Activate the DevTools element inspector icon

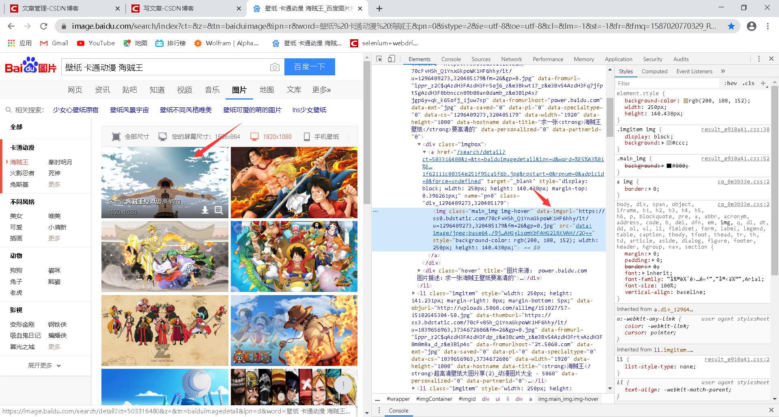coord(379,59)
